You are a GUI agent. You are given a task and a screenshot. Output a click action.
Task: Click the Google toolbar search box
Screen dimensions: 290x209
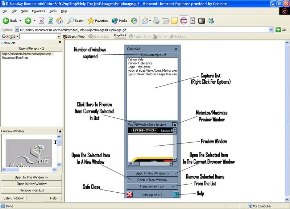[38, 37]
